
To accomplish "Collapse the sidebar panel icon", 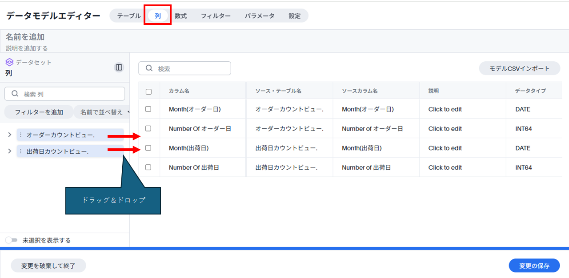I will click(x=119, y=68).
